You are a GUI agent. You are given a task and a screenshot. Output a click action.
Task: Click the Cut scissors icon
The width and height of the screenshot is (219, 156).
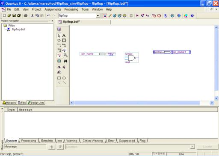click(33, 15)
